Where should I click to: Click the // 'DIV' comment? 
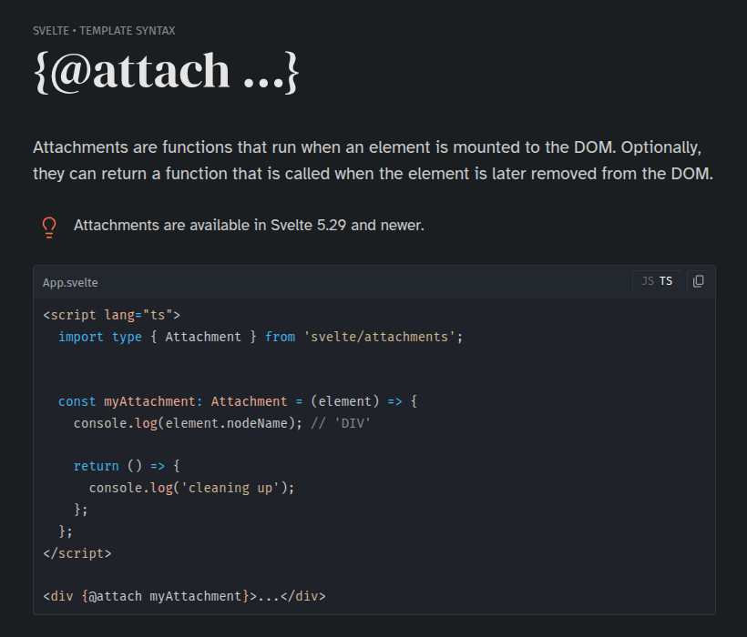pos(341,423)
